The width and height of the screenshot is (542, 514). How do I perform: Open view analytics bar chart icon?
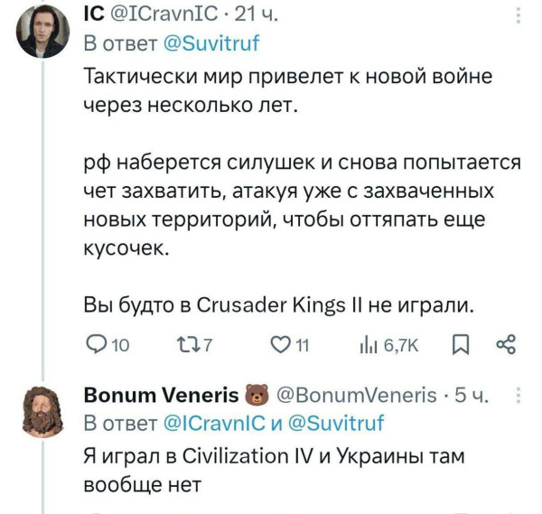(x=368, y=345)
